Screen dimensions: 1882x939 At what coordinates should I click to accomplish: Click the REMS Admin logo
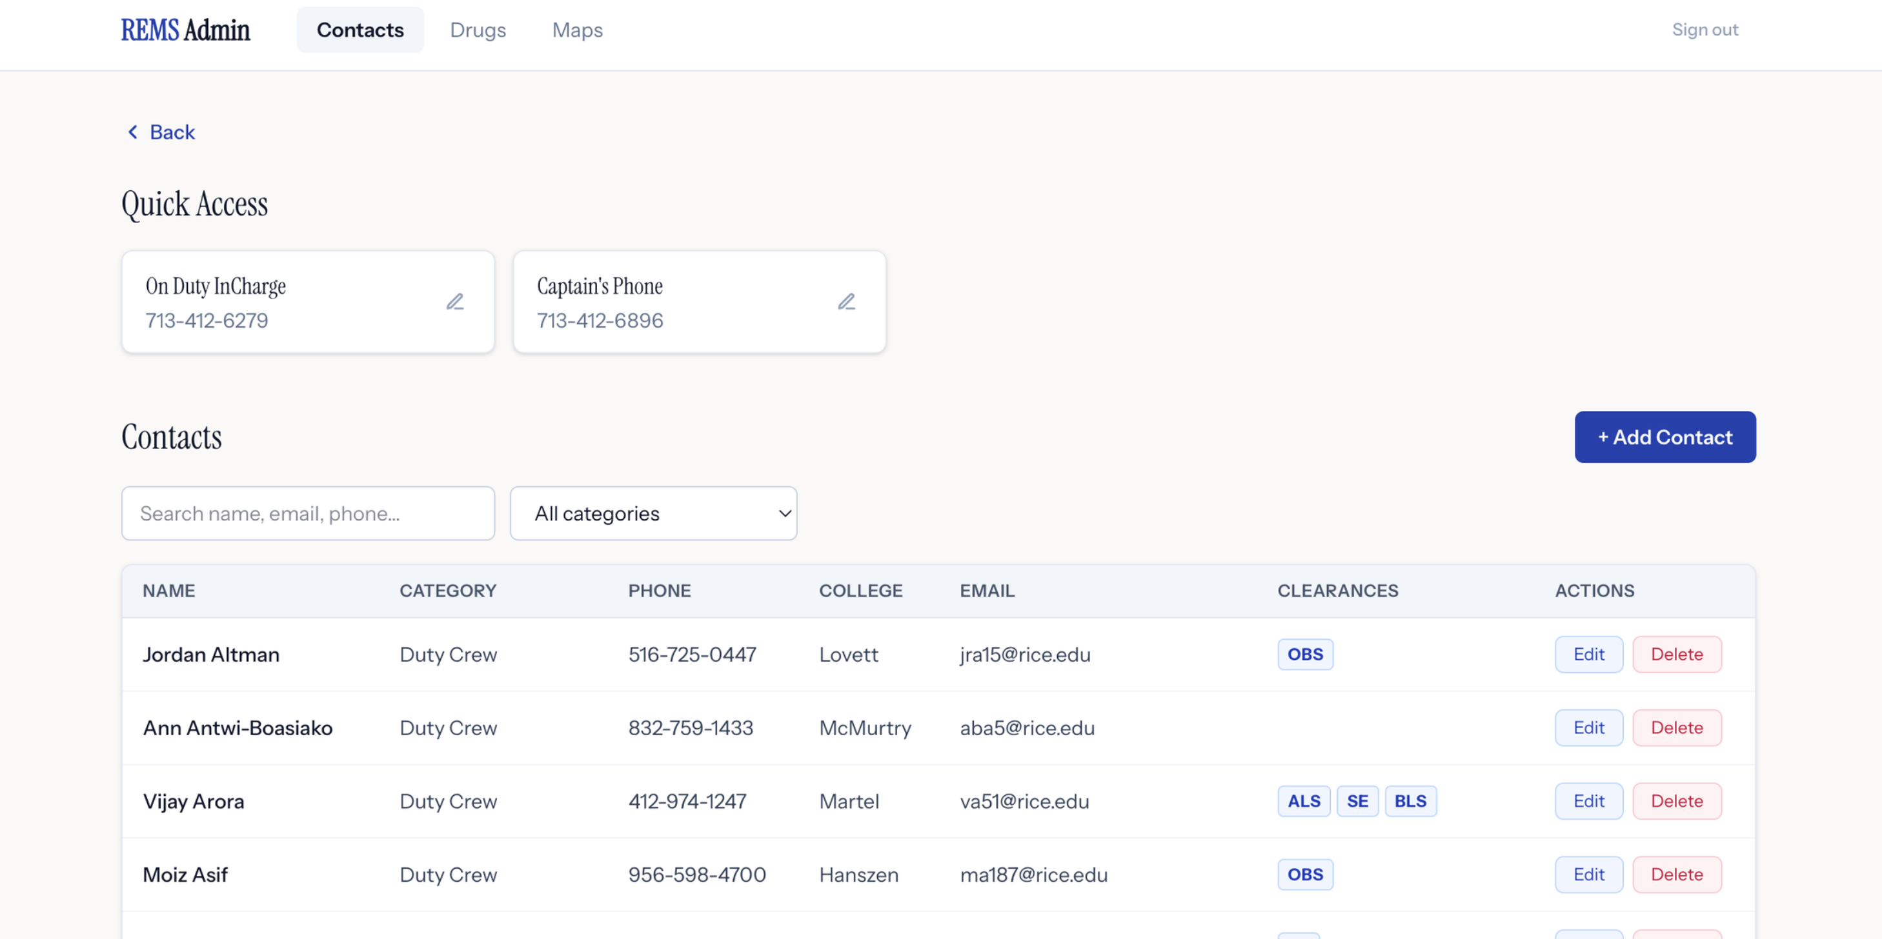pos(186,30)
